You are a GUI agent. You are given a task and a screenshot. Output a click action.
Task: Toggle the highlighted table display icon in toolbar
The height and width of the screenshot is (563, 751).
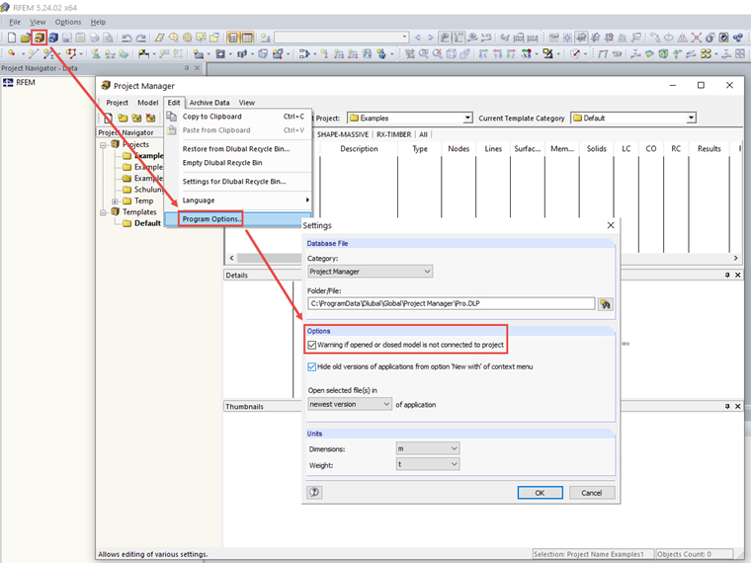(x=247, y=38)
